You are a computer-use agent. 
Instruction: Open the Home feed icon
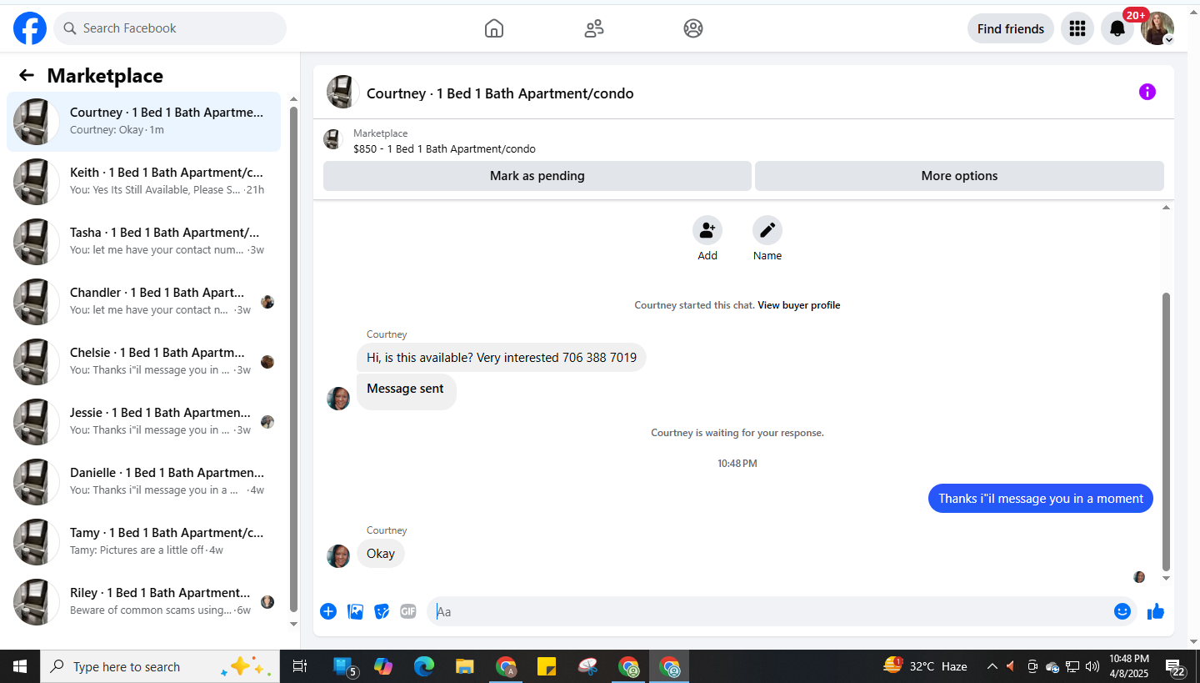coord(494,28)
